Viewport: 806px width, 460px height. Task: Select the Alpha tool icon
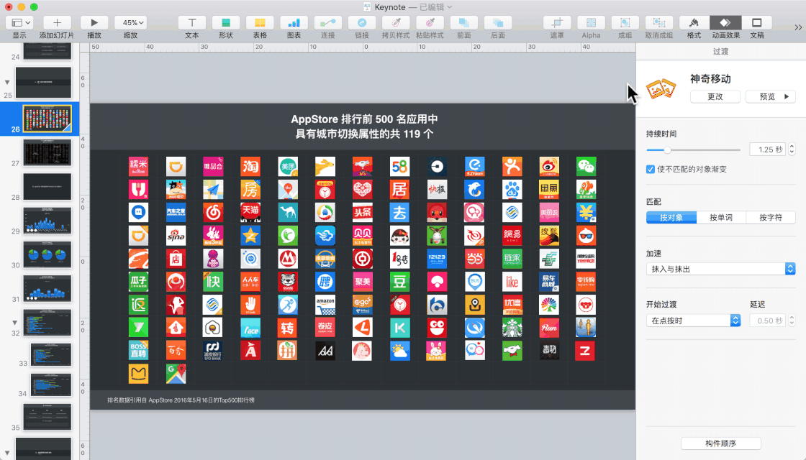point(591,22)
